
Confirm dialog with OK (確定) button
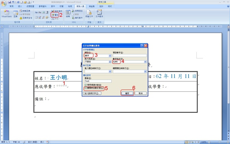pos(127,93)
